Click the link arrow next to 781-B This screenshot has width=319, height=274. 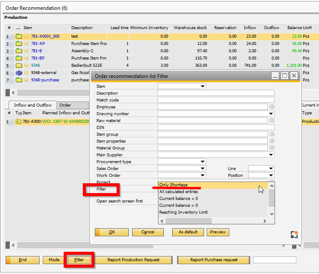(26, 51)
